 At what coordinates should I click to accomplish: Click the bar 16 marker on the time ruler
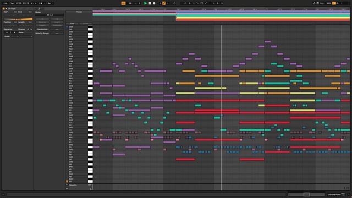tap(216, 9)
